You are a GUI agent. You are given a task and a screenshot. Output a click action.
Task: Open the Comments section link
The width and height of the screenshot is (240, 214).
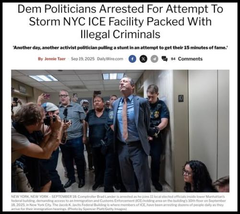(x=190, y=59)
